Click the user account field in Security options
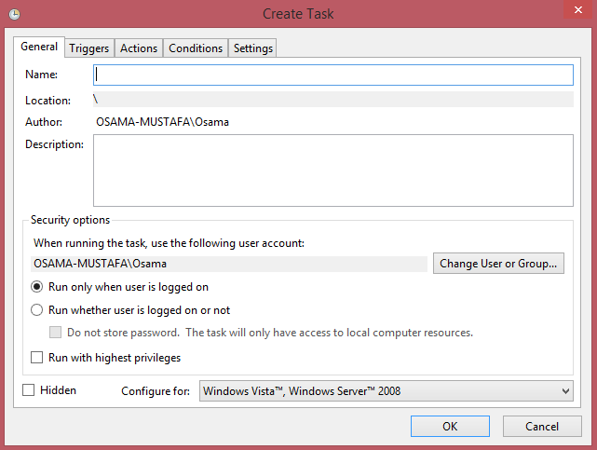 pyautogui.click(x=230, y=264)
